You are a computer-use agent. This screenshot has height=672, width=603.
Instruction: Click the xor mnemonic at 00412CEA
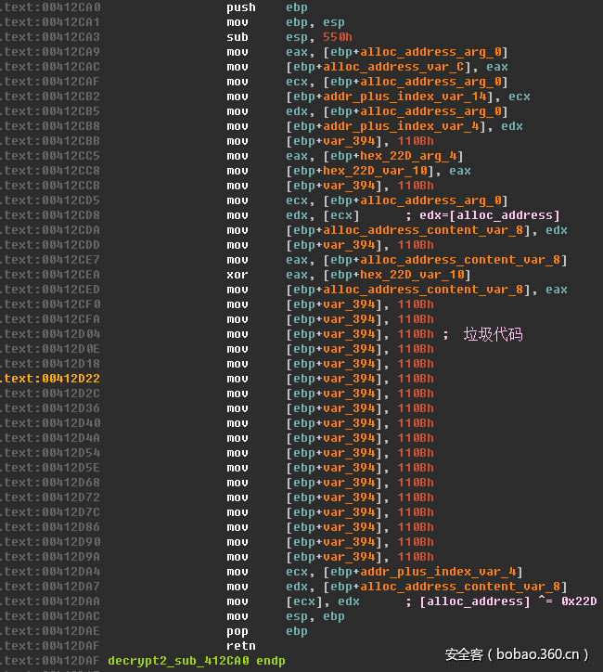[237, 275]
